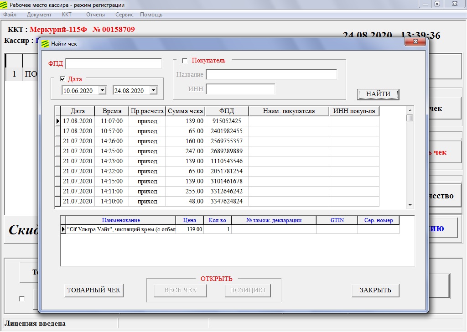Click the Найти чек dialog title icon
Screen dimensions: 467x332
tap(45, 44)
